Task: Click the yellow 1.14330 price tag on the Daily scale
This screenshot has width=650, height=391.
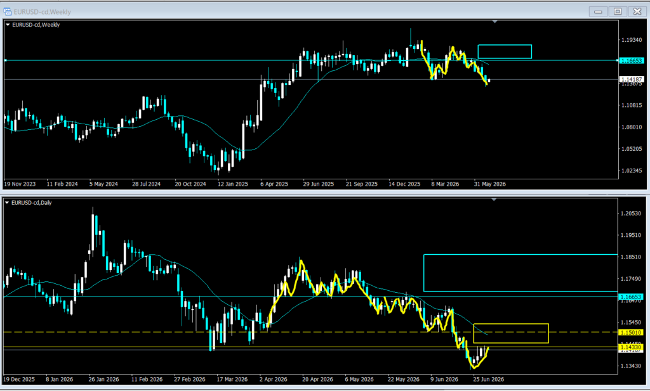Action: [x=631, y=347]
